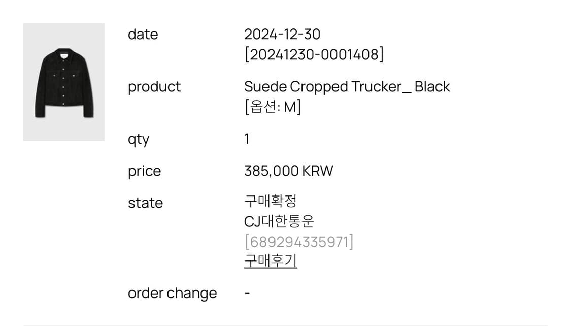This screenshot has height=326, width=571.
Task: Click the 385,000 KRW price value
Action: [288, 171]
